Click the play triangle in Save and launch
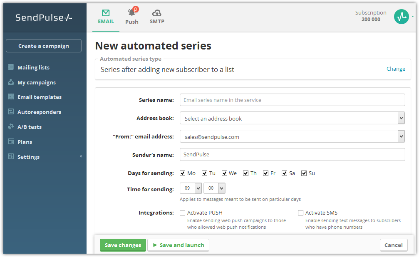Image resolution: width=419 pixels, height=257 pixels. pos(155,245)
